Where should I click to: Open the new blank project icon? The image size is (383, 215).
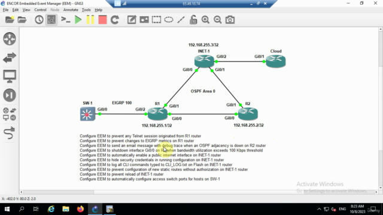(x=10, y=20)
